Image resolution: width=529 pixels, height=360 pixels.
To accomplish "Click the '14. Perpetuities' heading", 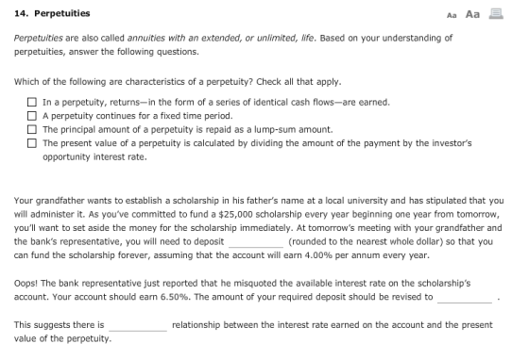I will pyautogui.click(x=52, y=13).
